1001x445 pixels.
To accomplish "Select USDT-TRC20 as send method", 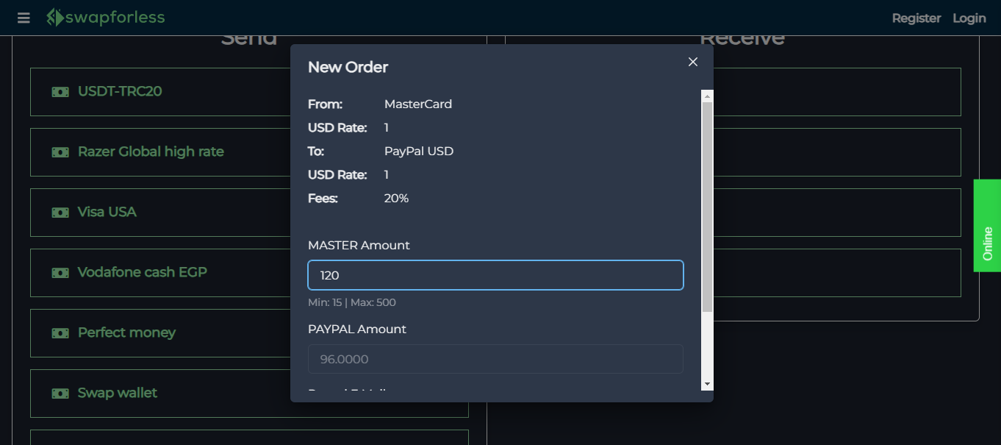I will point(120,91).
